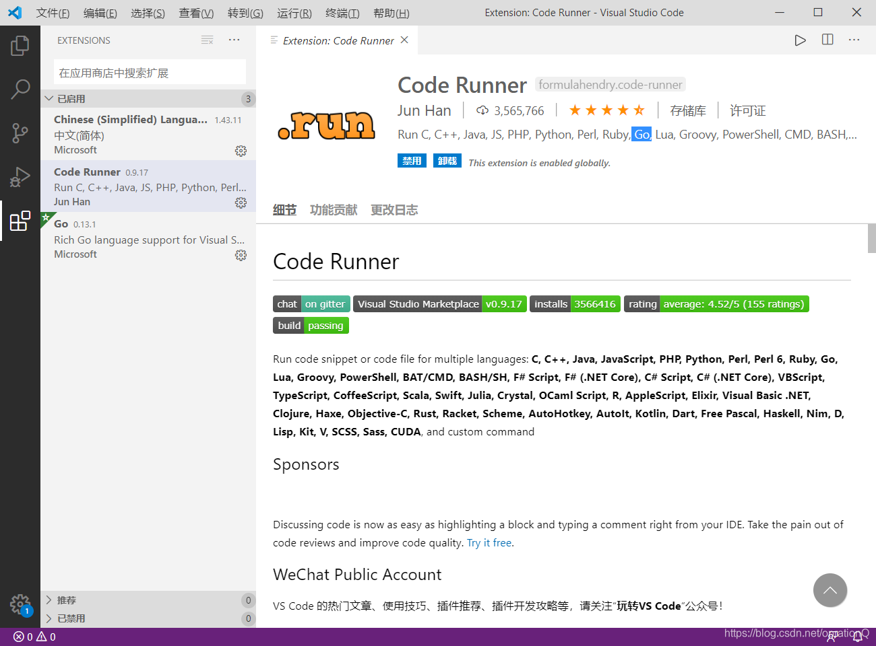
Task: Select Chinese (Simplified) Language extension row
Action: click(x=148, y=135)
